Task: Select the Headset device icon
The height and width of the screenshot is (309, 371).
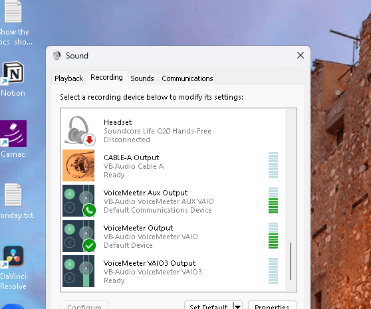Action: [x=80, y=130]
